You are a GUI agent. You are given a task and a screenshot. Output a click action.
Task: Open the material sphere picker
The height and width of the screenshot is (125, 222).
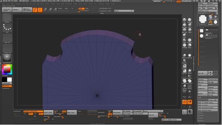point(7,58)
